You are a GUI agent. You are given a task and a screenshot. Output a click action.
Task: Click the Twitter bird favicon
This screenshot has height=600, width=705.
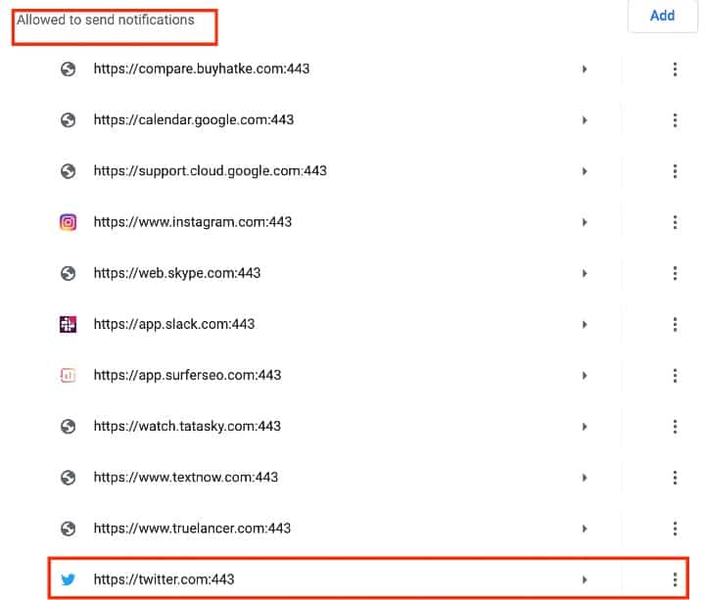68,579
